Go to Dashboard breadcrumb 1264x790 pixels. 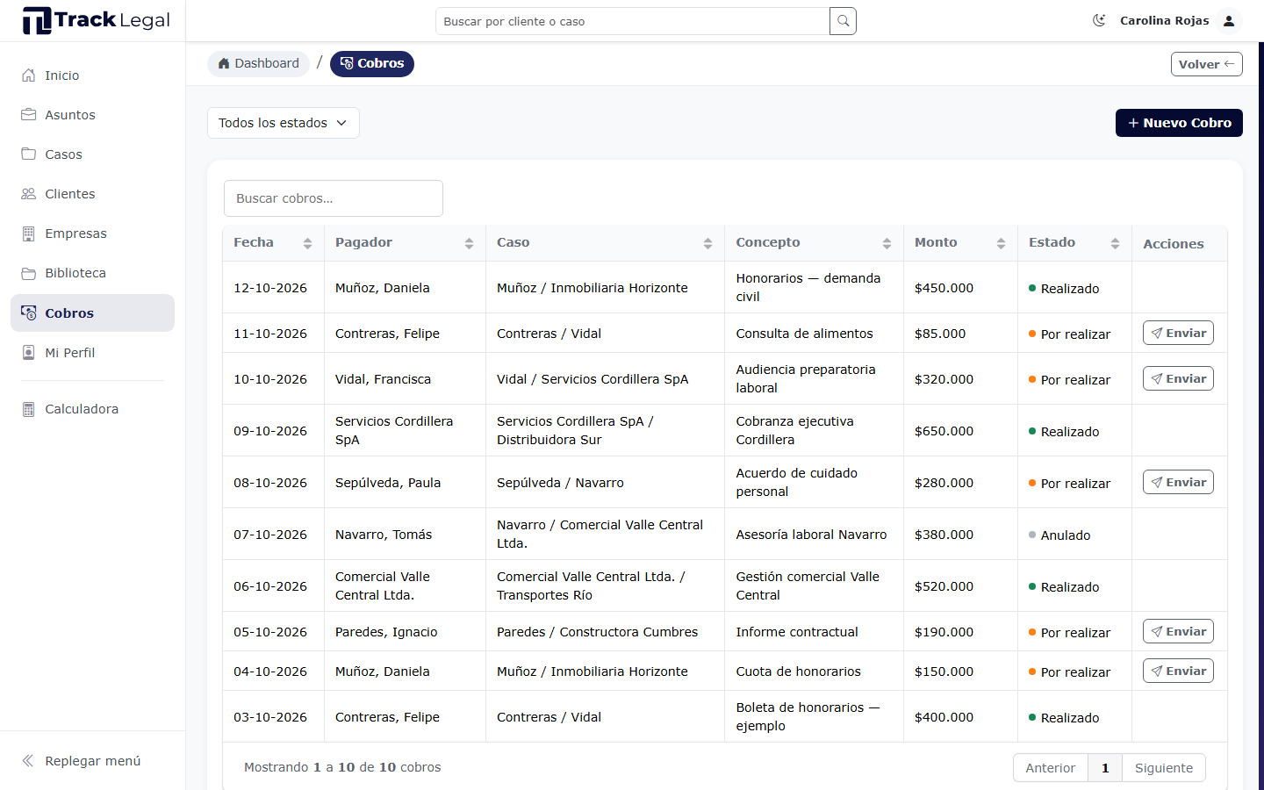[258, 63]
